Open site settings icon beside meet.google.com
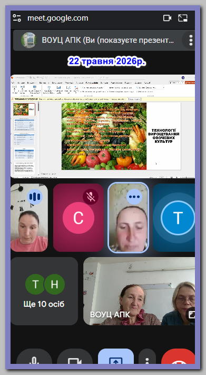This screenshot has width=206, height=375. pos(17,18)
